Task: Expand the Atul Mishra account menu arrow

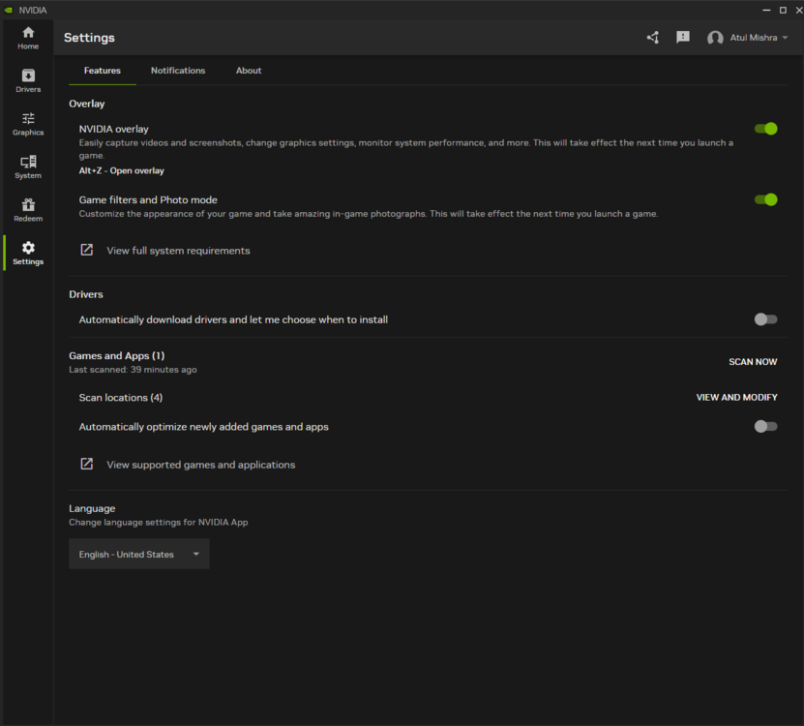Action: click(x=785, y=38)
